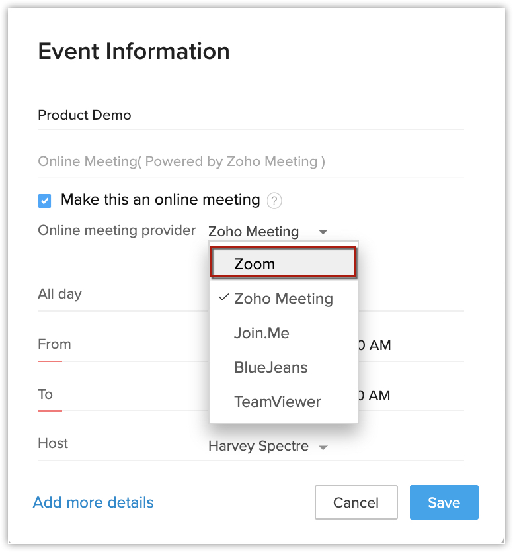Click the All day label
Viewport: 513px width, 552px height.
tap(59, 294)
